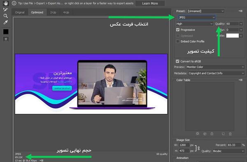The height and width of the screenshot is (162, 247).
Task: Click the '13 sec @ 56.6 Kbps' text
Action: [26, 160]
